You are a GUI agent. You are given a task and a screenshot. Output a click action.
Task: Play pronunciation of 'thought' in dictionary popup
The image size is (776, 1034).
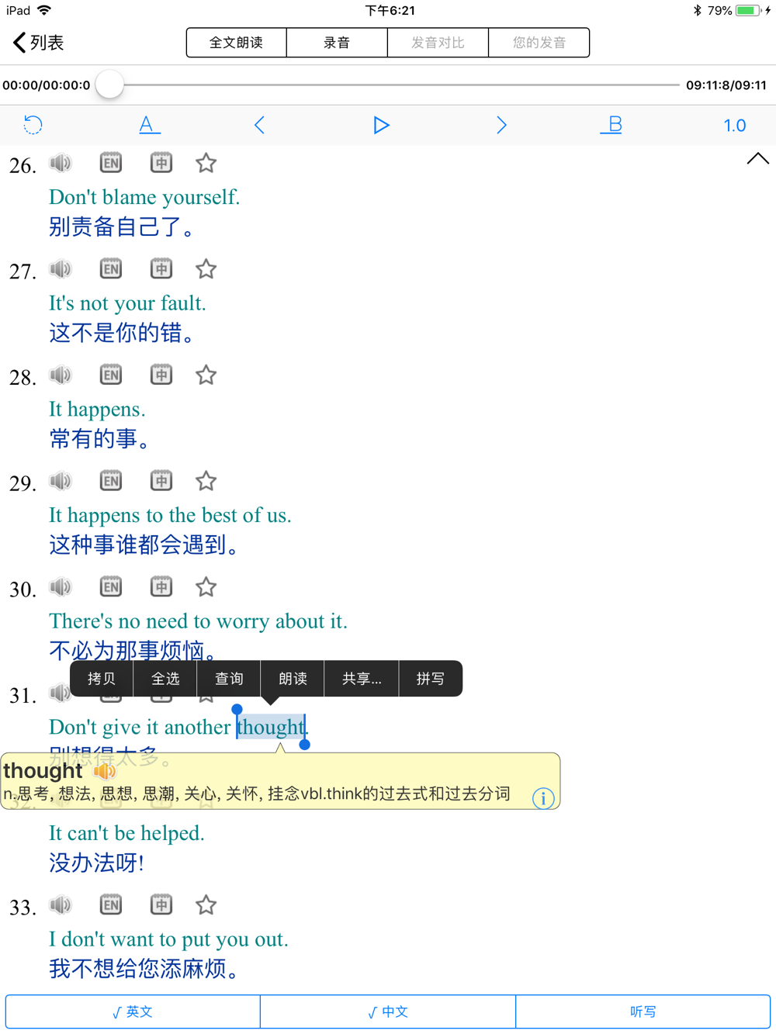(x=104, y=771)
